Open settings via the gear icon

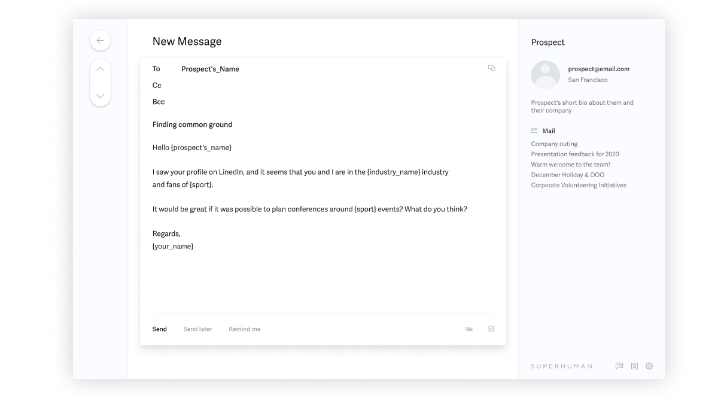[x=649, y=366]
